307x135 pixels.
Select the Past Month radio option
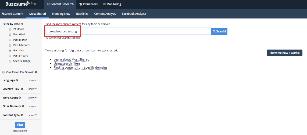10,40
